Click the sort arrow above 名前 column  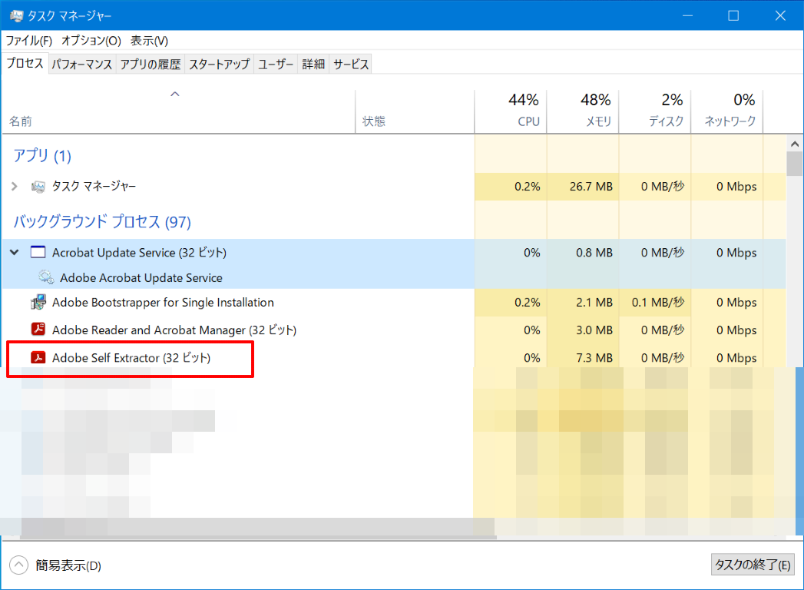(175, 94)
